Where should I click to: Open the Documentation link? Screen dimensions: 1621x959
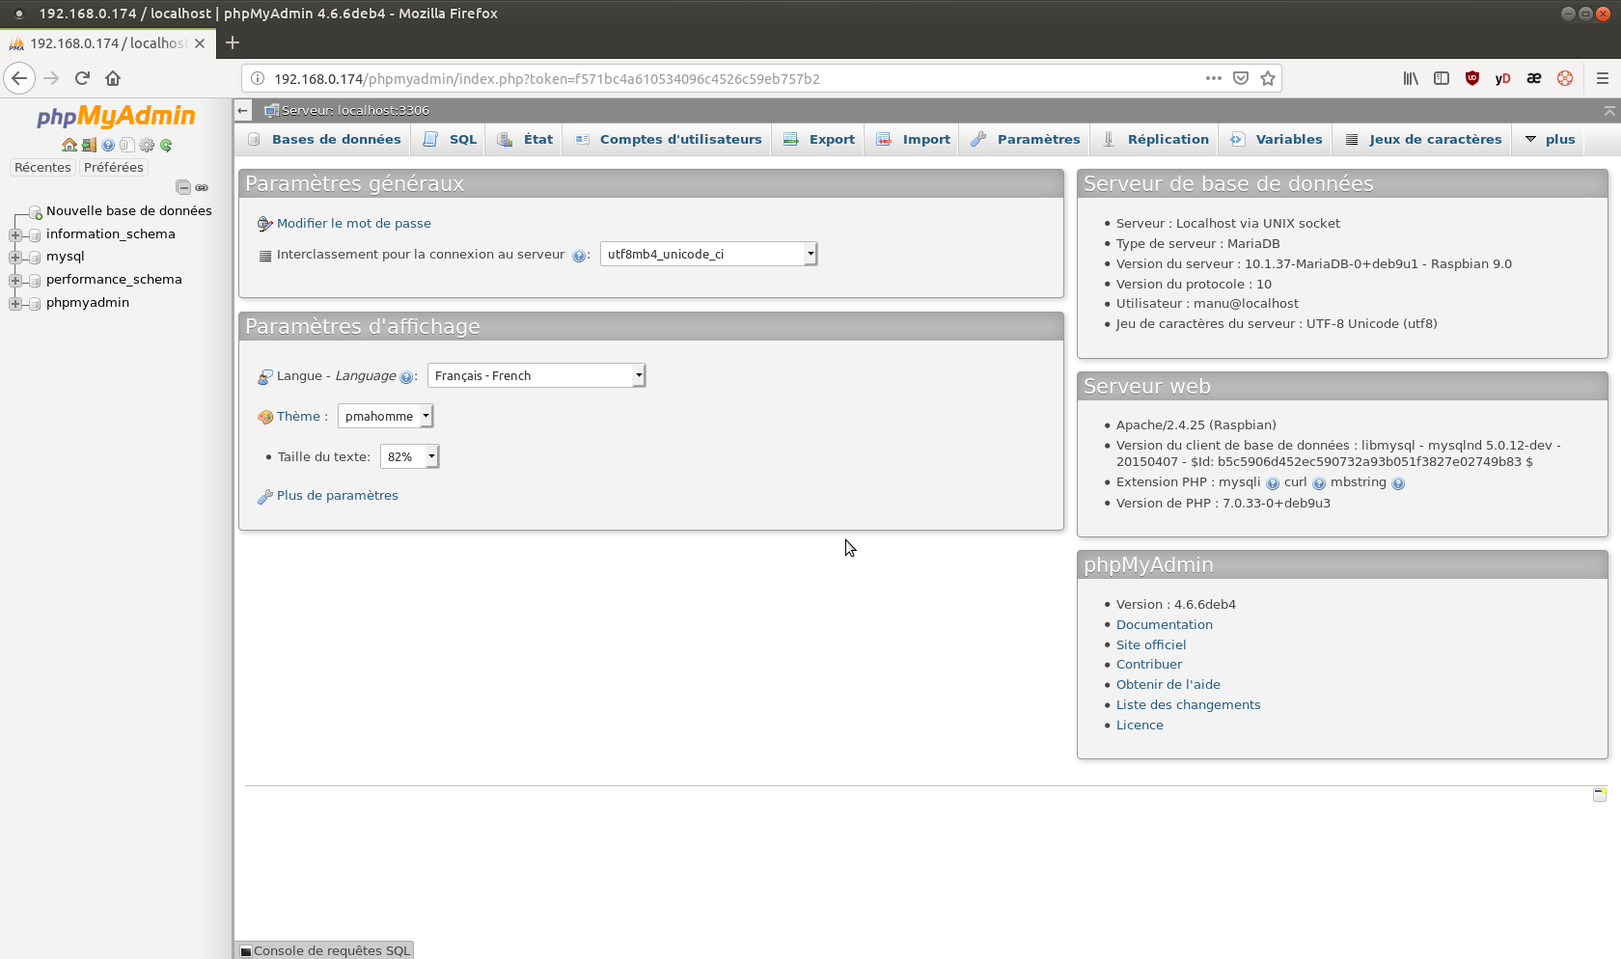tap(1164, 625)
